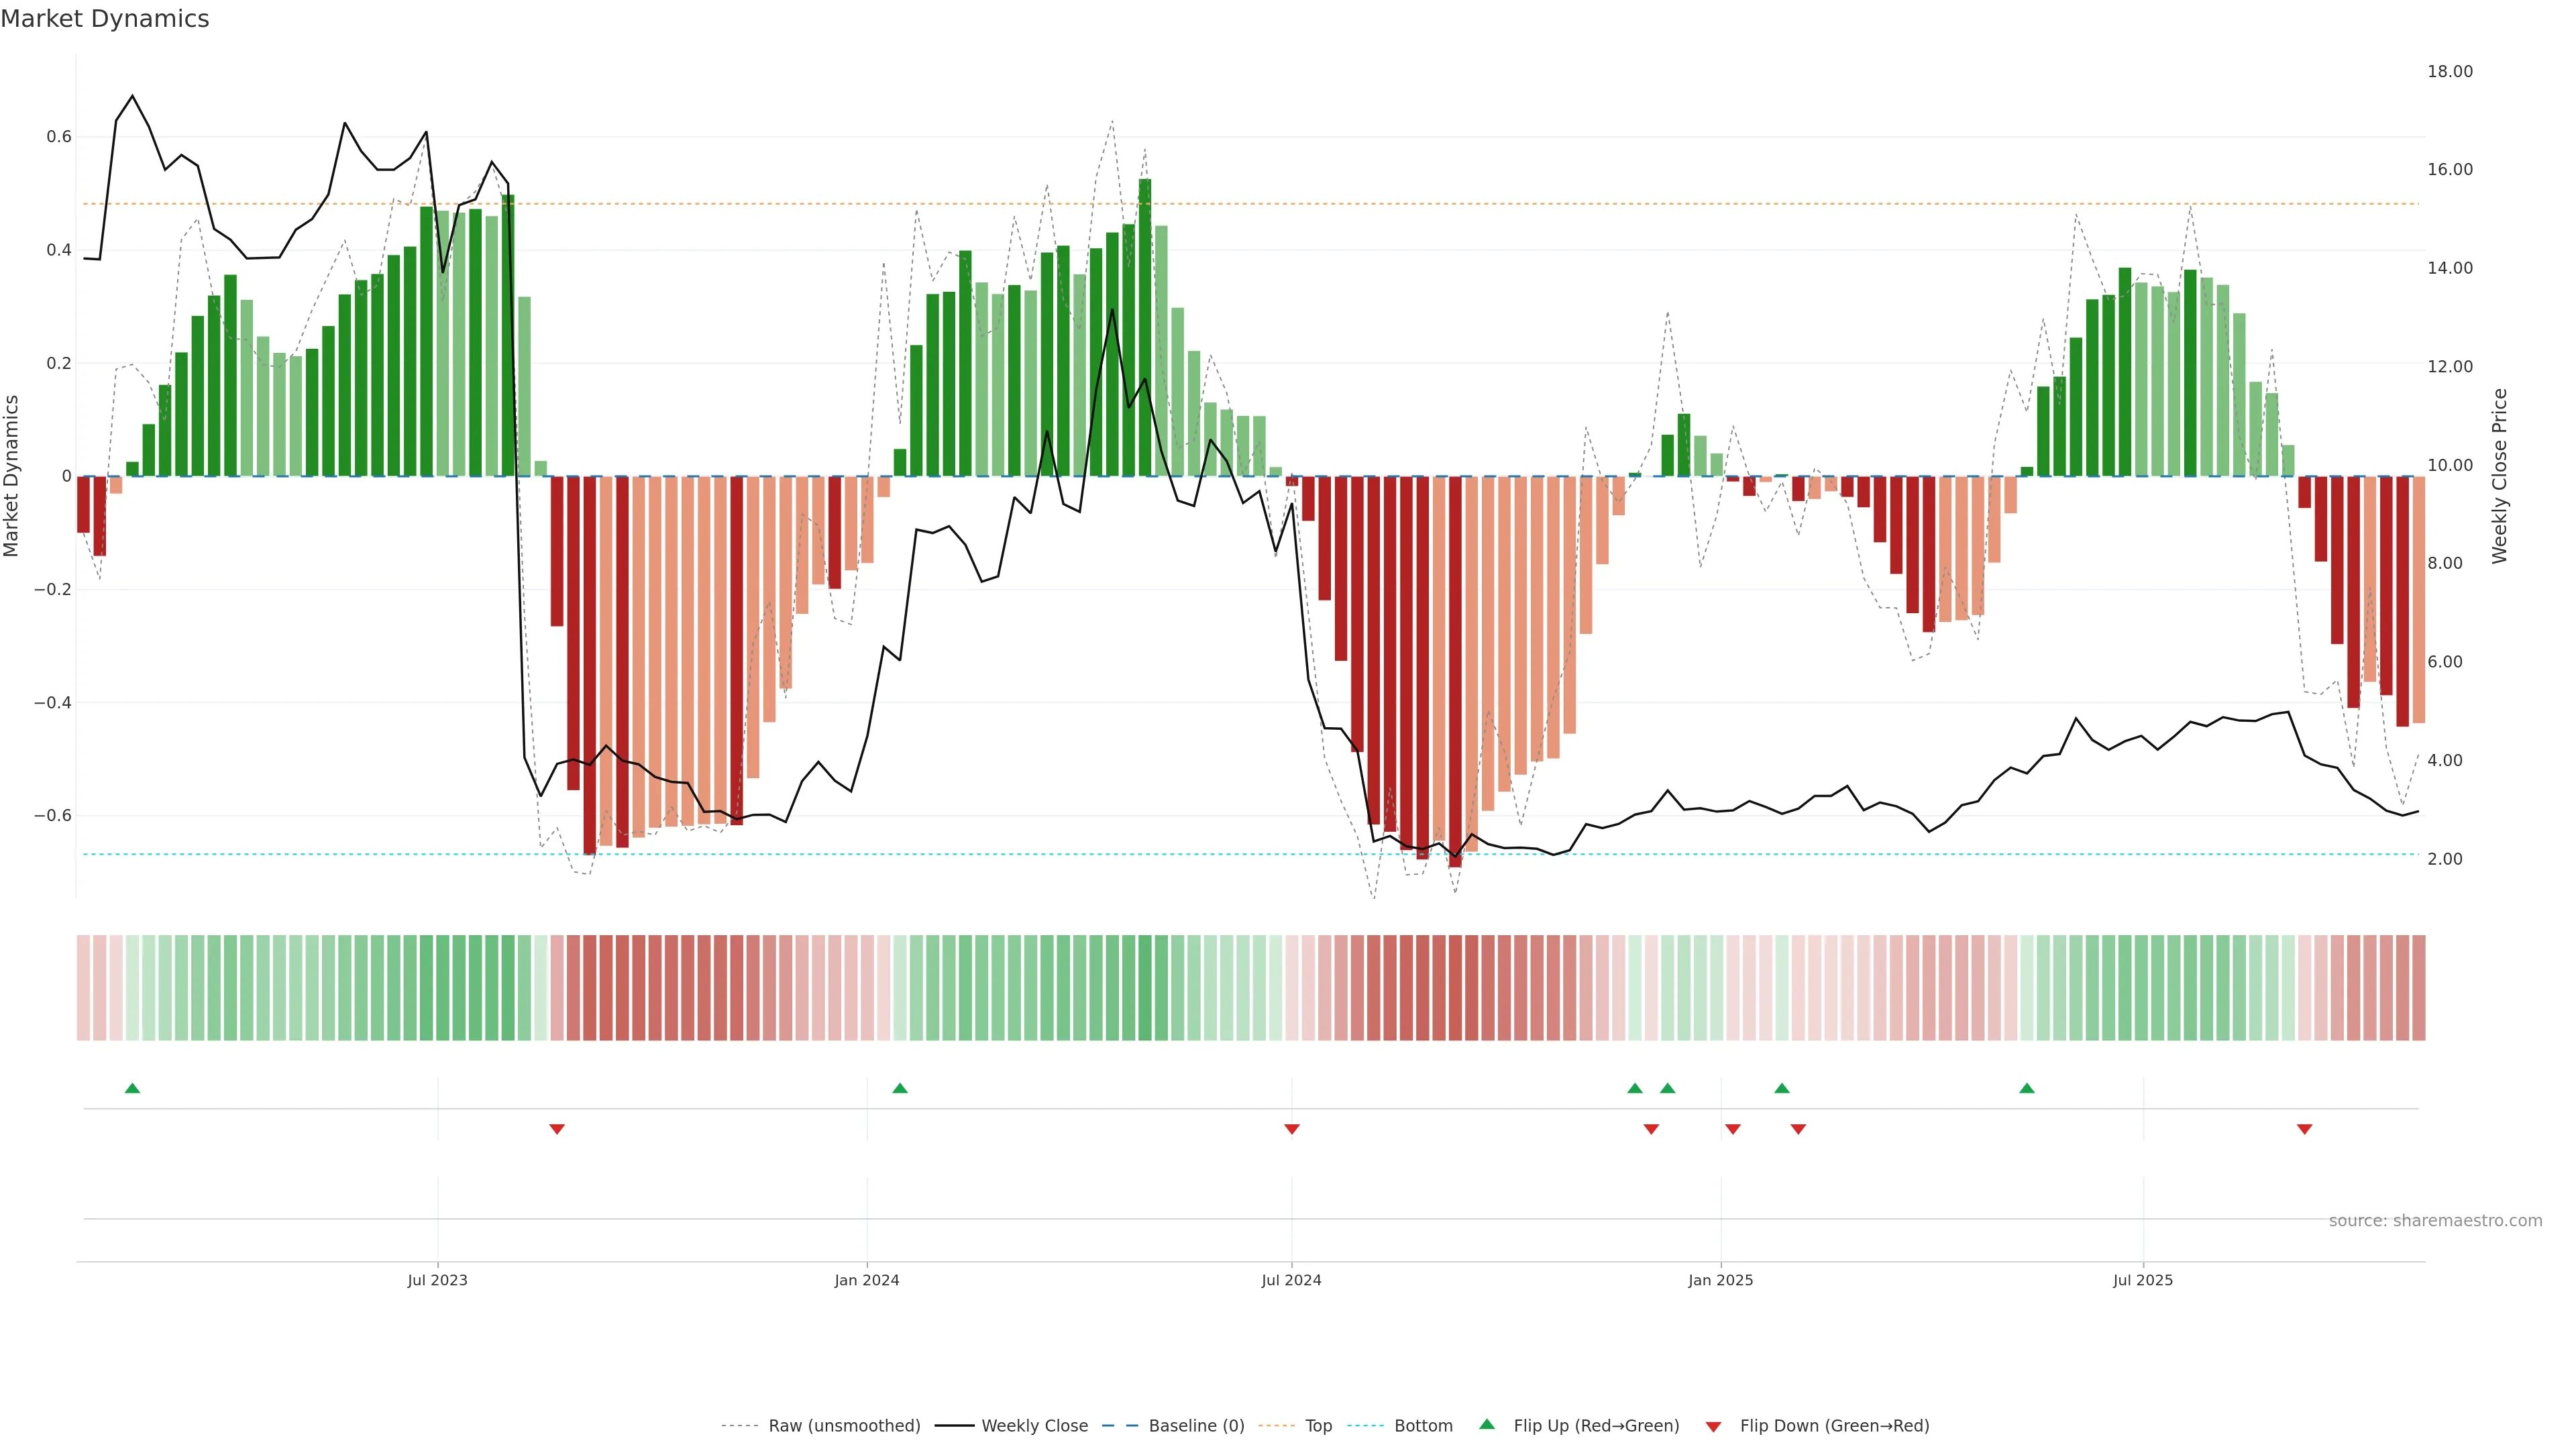The height and width of the screenshot is (1449, 2576).
Task: Click the last red flip-down marker after Jul 2025
Action: (2304, 1129)
